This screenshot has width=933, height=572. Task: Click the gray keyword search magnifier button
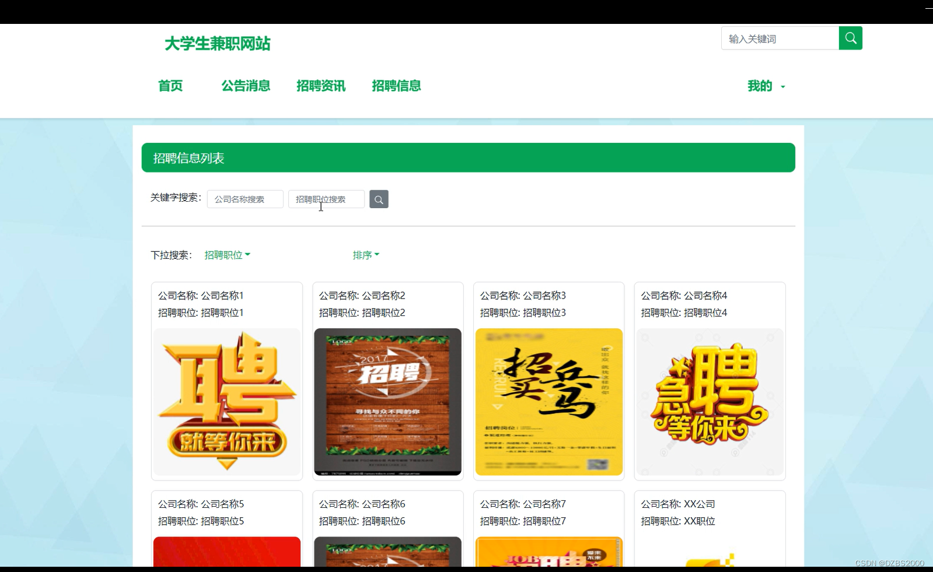tap(379, 199)
